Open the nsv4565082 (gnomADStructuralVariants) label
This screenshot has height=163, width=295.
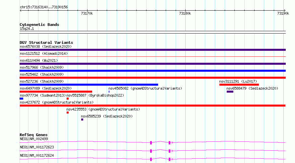click(x=145, y=88)
